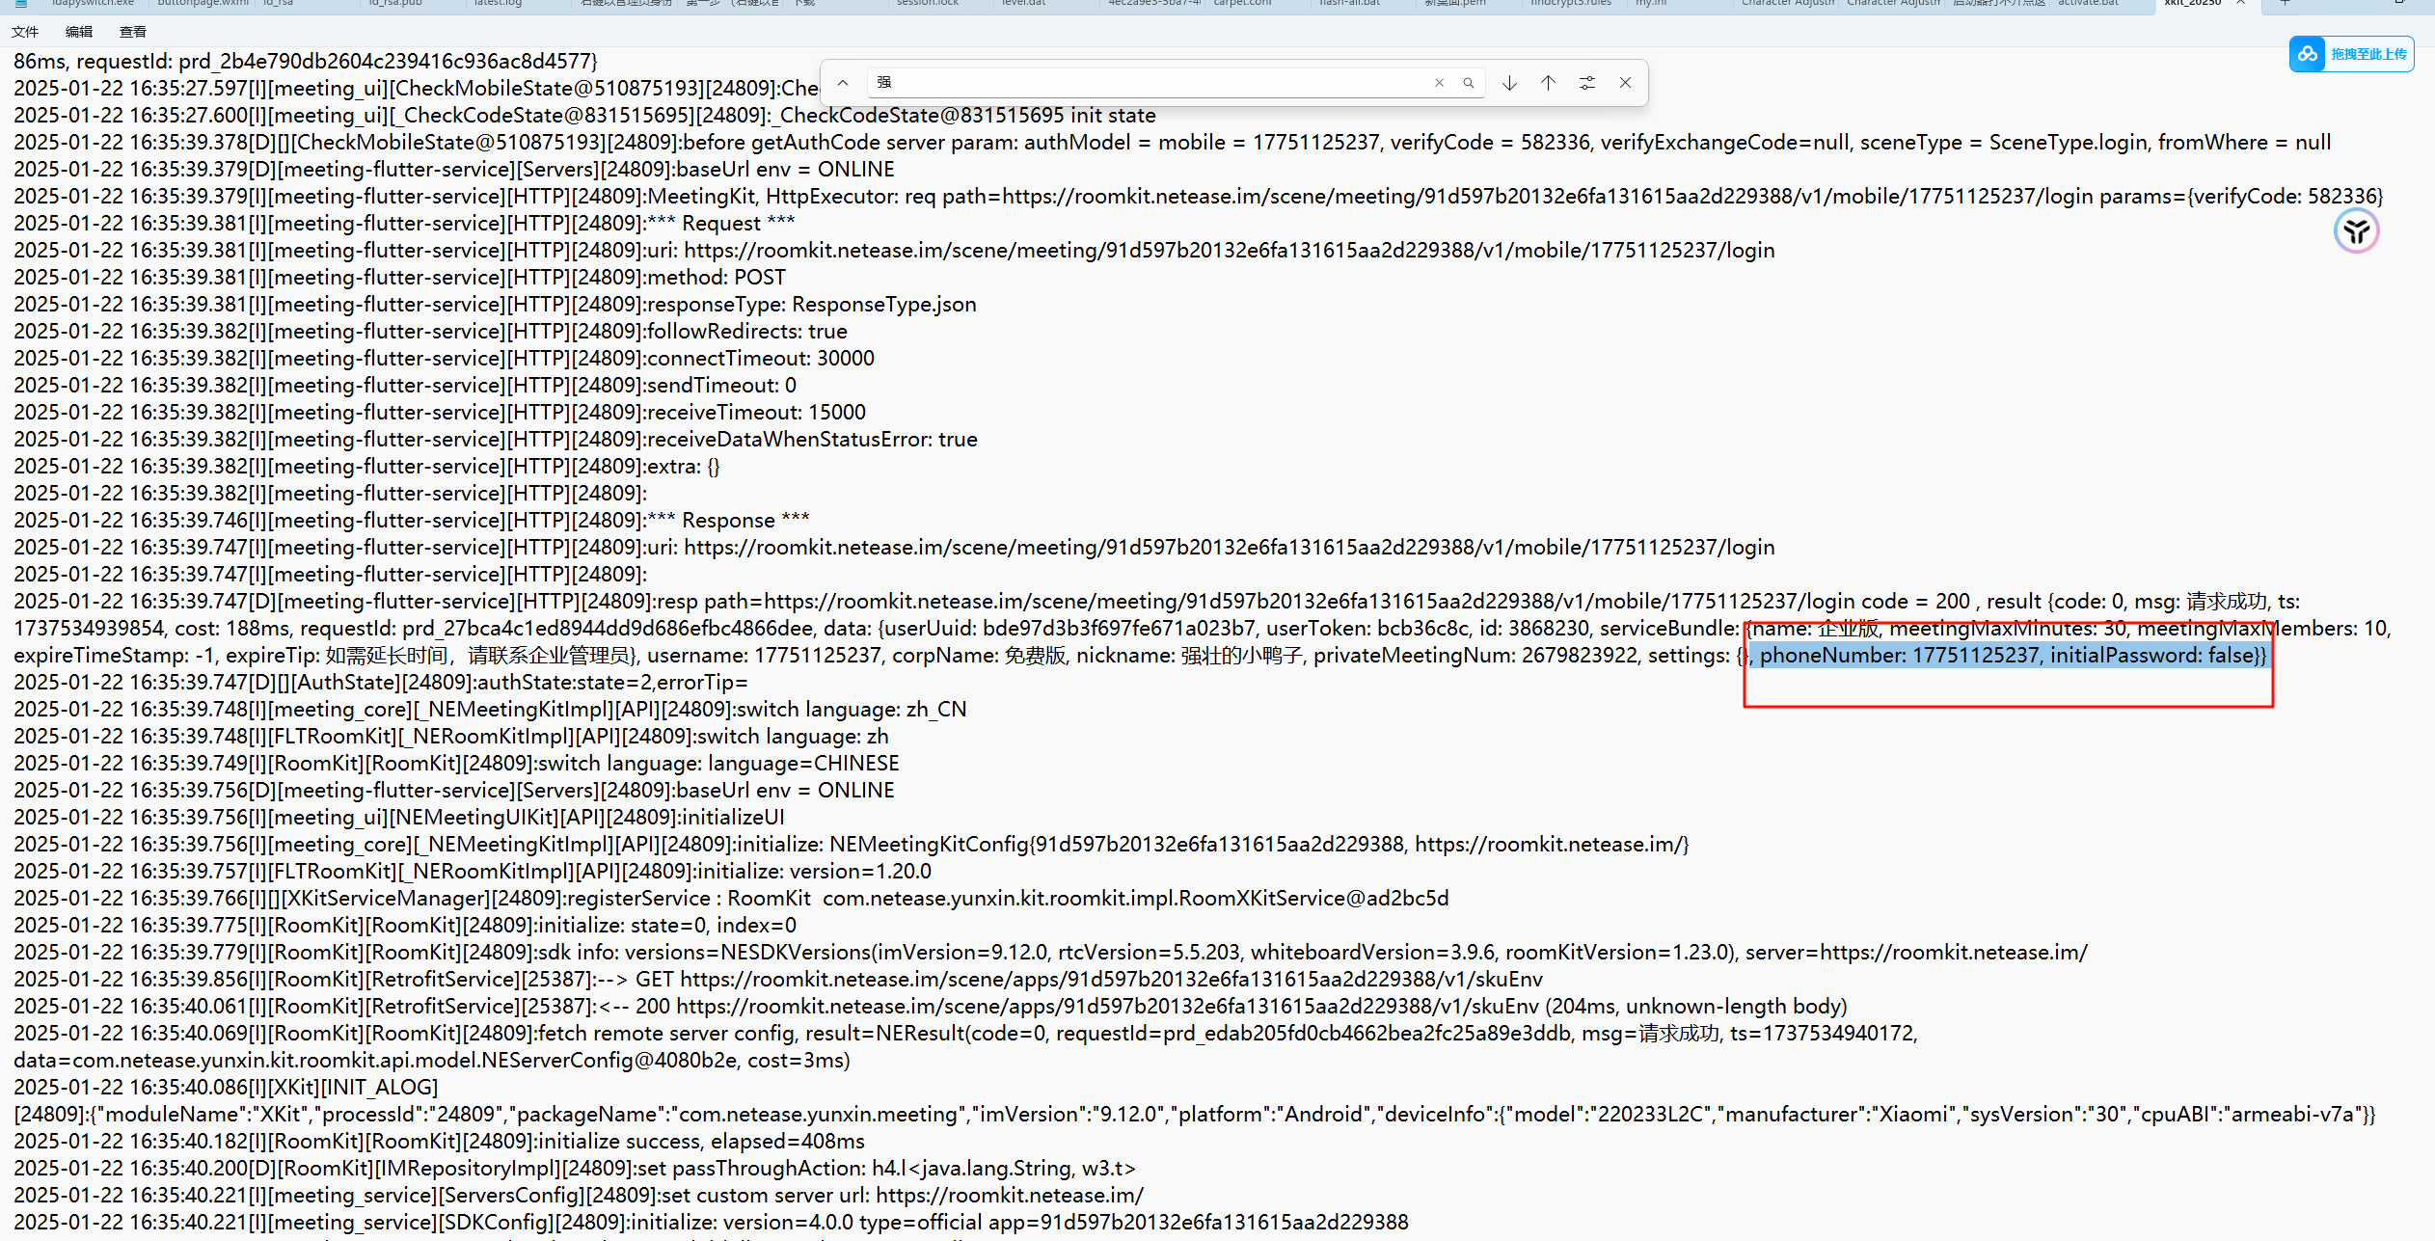Click the 拖拽至此上传 upload button
2435x1241 pixels.
[2367, 54]
